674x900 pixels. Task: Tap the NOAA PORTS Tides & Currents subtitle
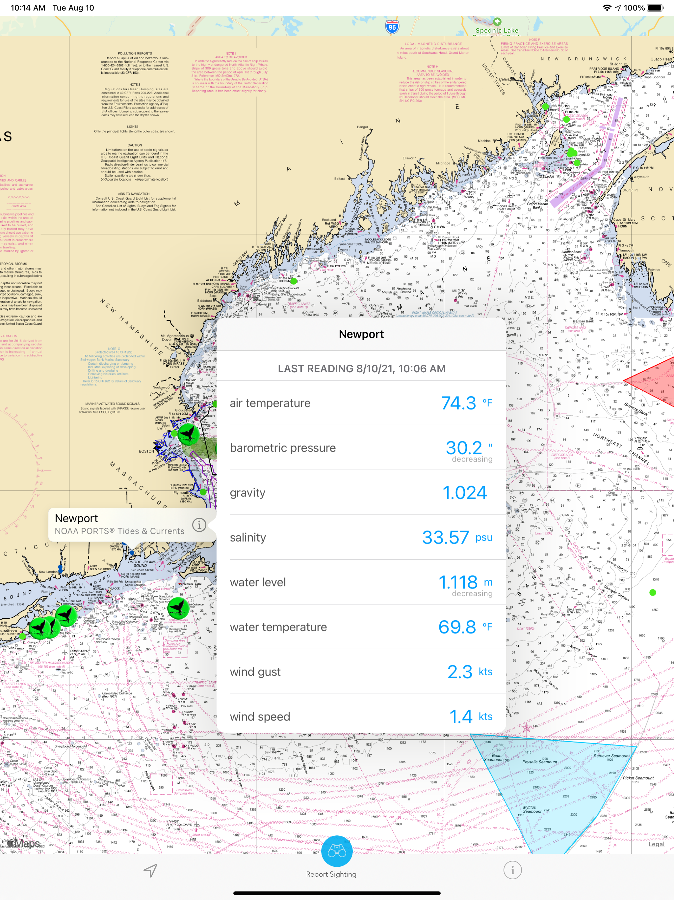[x=119, y=531]
